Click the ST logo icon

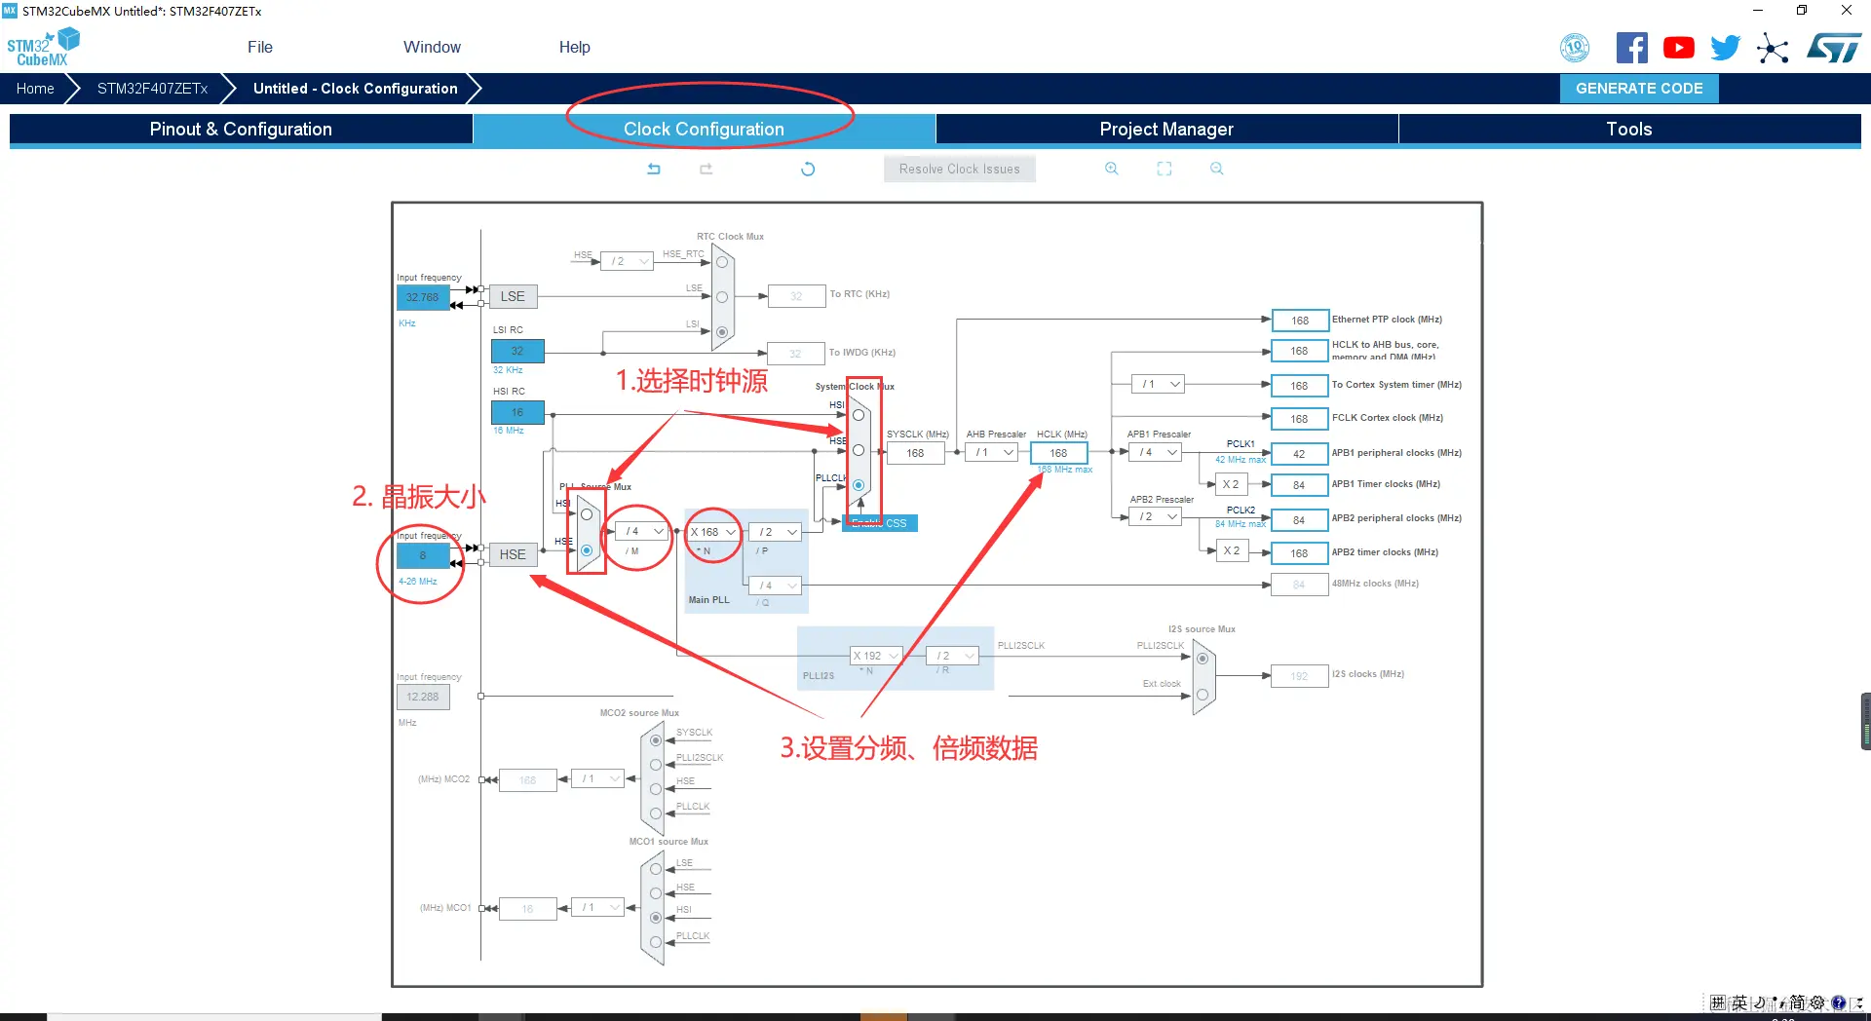[x=1834, y=47]
